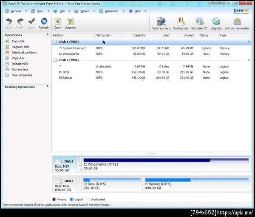Click the small System Reserved block on Disk1 map
255x217 pixels.
[79, 164]
